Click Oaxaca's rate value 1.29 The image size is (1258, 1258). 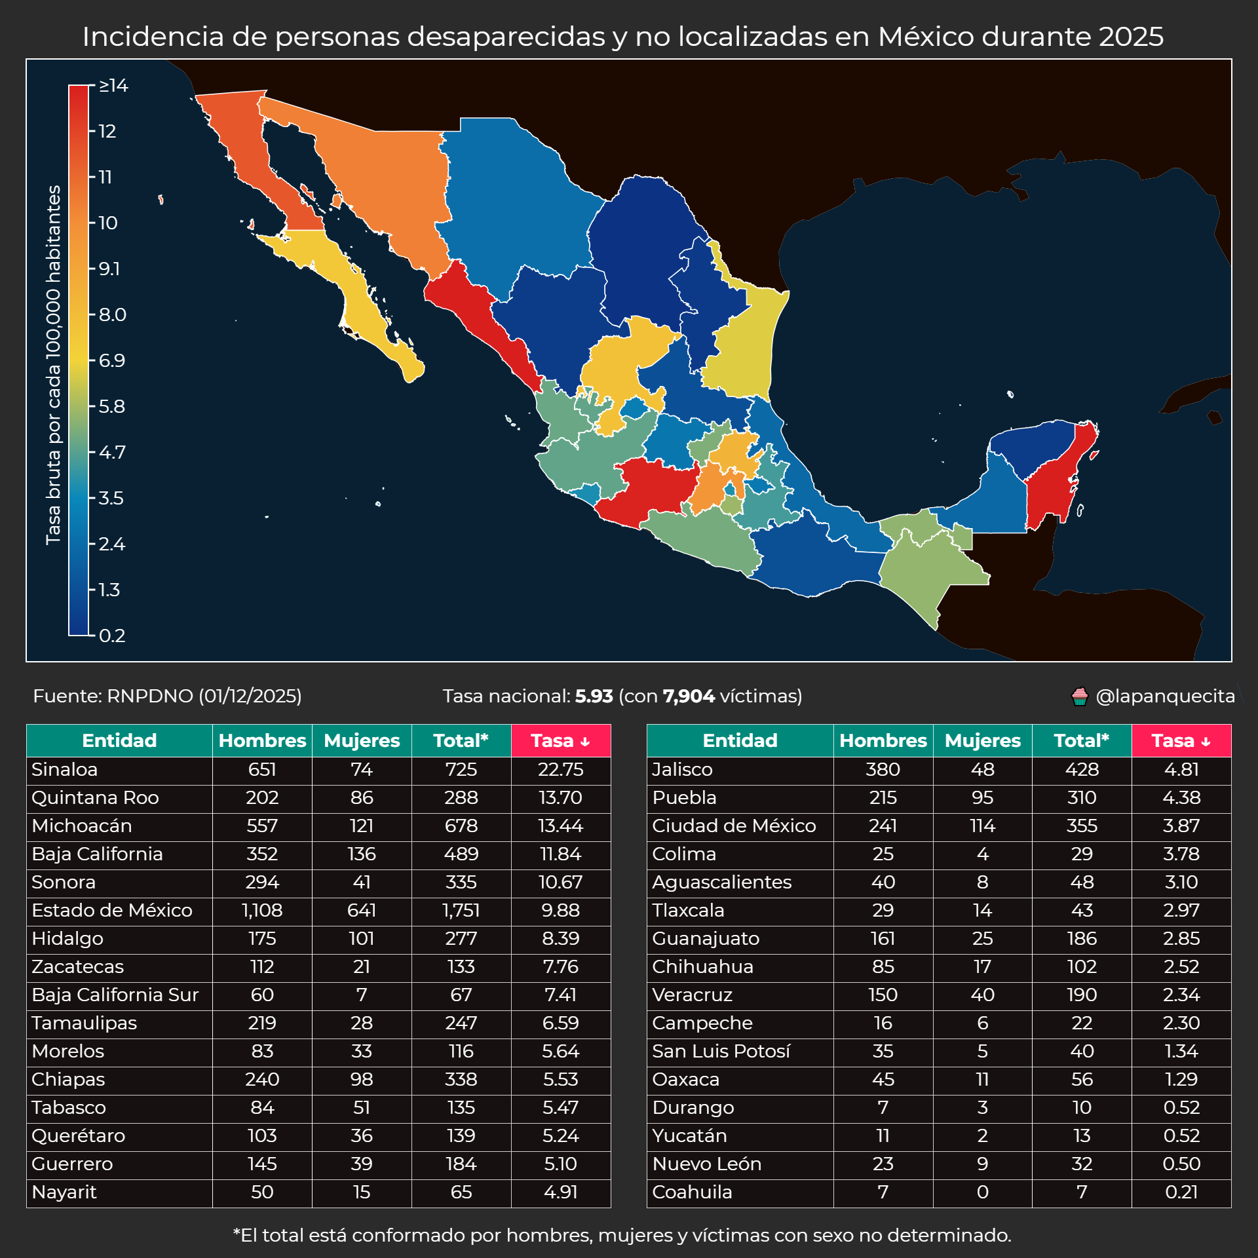point(1181,1079)
